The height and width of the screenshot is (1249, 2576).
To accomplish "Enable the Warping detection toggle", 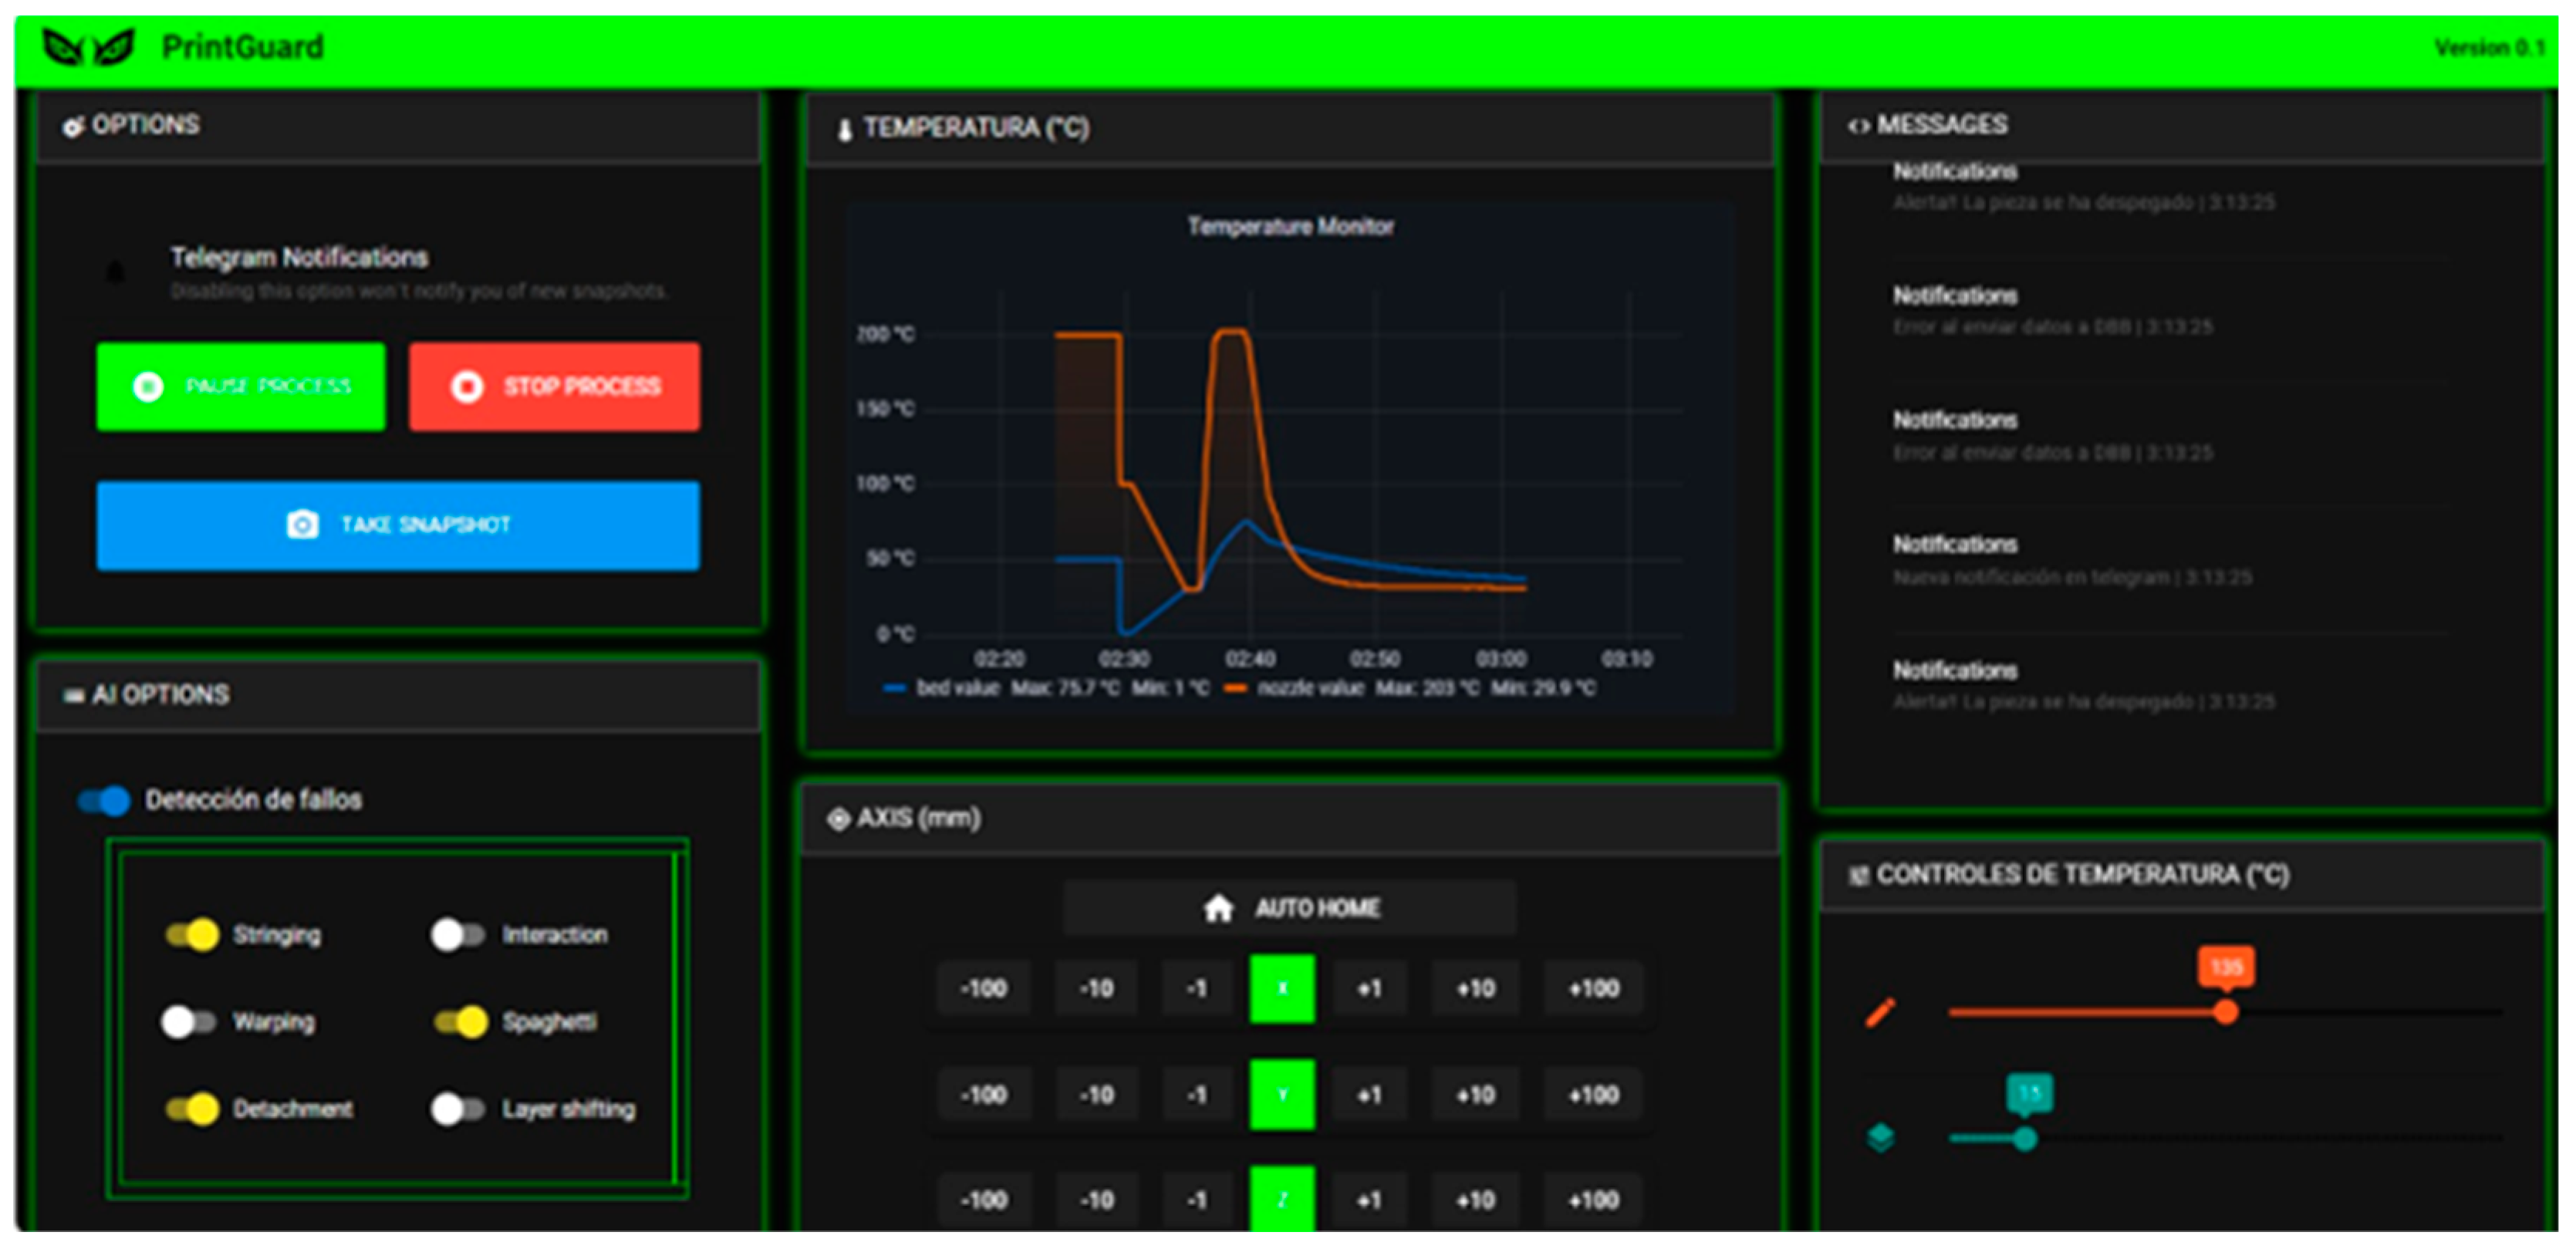I will pyautogui.click(x=188, y=1022).
